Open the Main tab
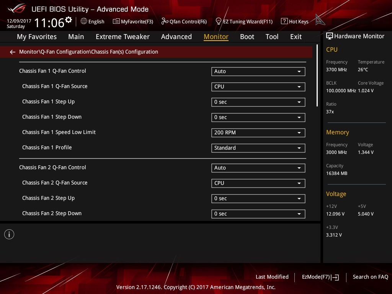The image size is (392, 294). click(76, 37)
